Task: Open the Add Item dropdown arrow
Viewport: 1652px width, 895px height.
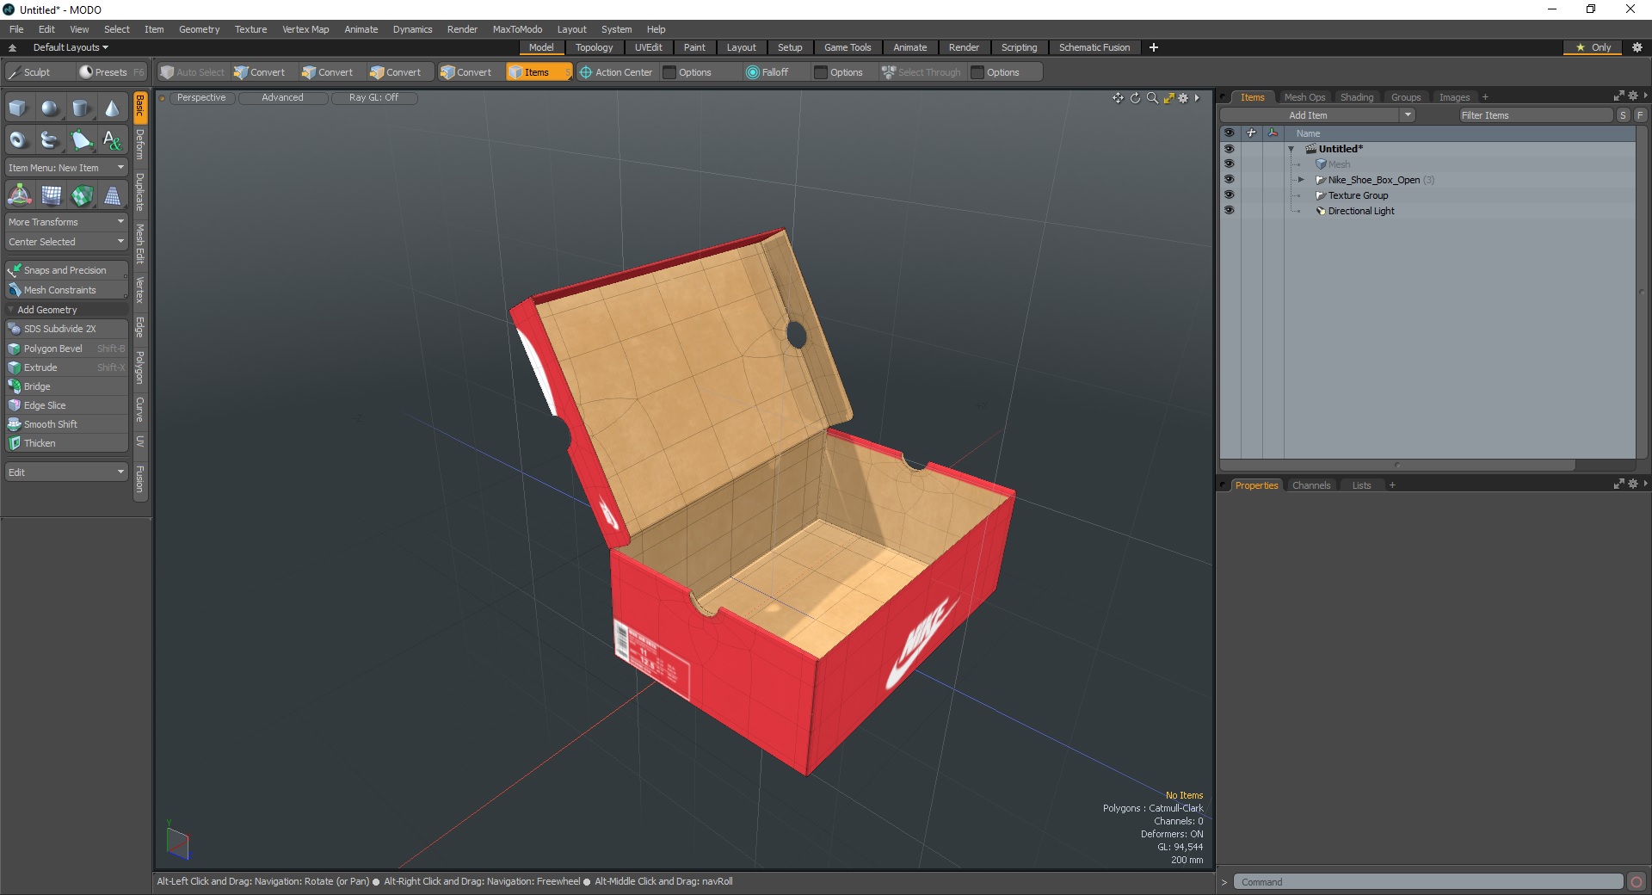Action: click(1408, 115)
